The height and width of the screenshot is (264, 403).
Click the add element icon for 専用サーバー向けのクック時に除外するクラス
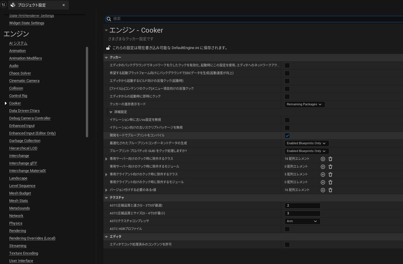pos(323,159)
